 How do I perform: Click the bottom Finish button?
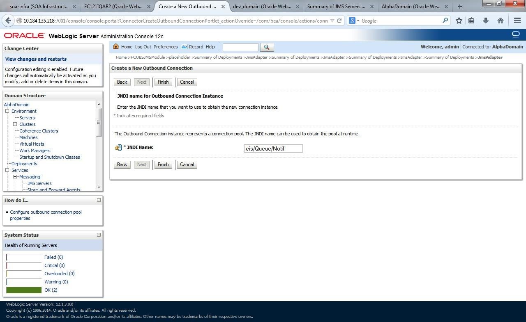(x=163, y=164)
